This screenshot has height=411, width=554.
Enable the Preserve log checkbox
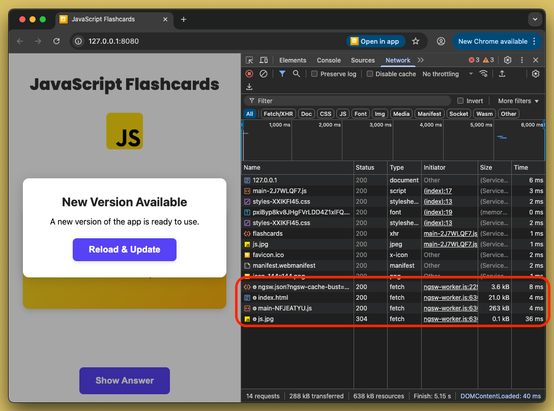[314, 74]
